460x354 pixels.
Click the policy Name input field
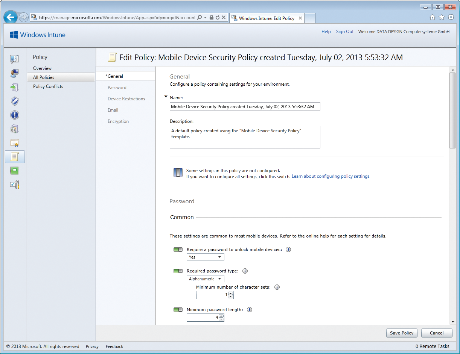(245, 107)
